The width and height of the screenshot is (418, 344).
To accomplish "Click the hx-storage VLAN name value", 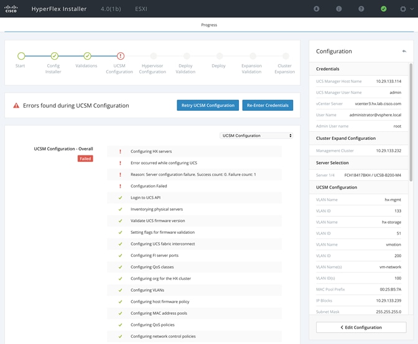I will click(391, 222).
